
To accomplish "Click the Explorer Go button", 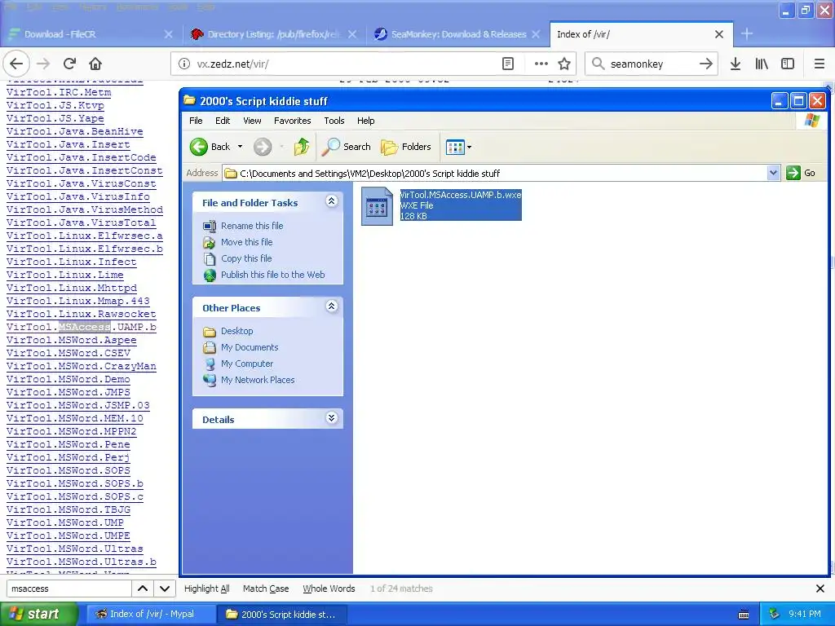I will [x=802, y=173].
